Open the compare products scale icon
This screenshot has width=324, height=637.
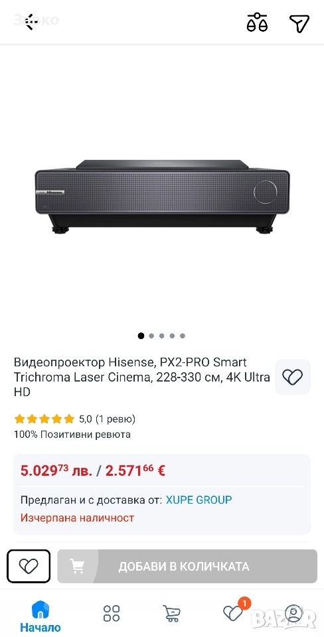tap(258, 23)
